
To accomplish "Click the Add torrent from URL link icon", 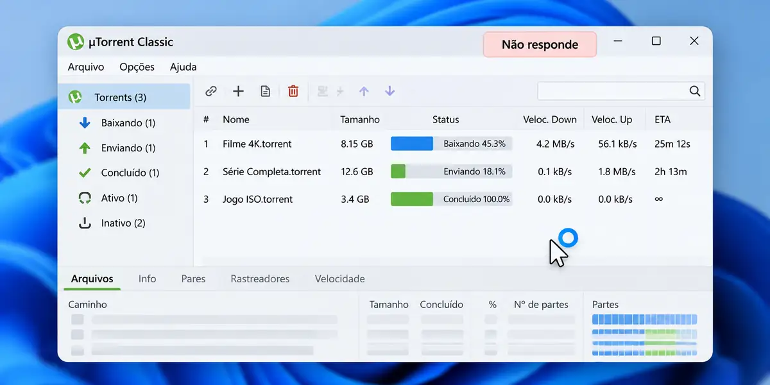I will tap(210, 91).
